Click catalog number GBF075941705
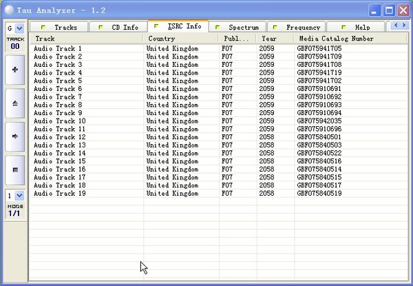The image size is (413, 286). click(x=319, y=48)
